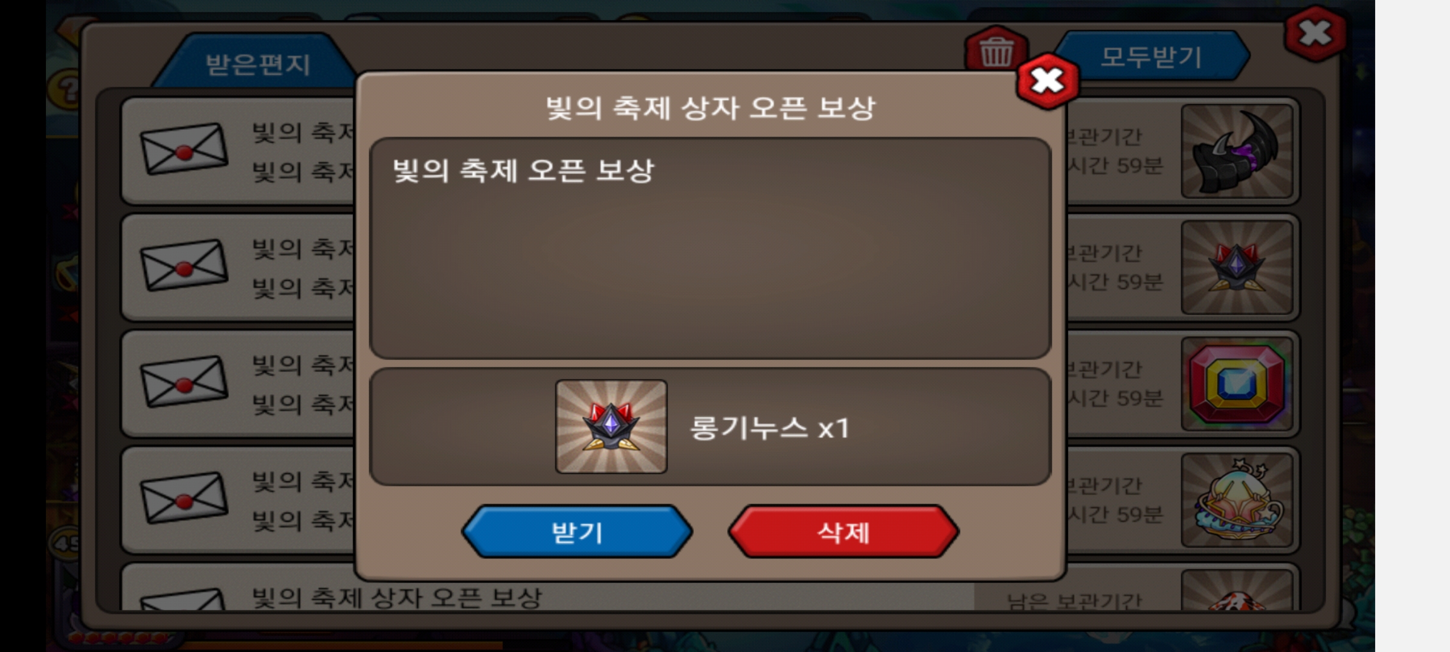1450x652 pixels.
Task: Click the red 삭제 delete button
Action: click(843, 532)
